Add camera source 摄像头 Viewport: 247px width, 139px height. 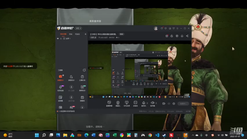tap(118, 104)
